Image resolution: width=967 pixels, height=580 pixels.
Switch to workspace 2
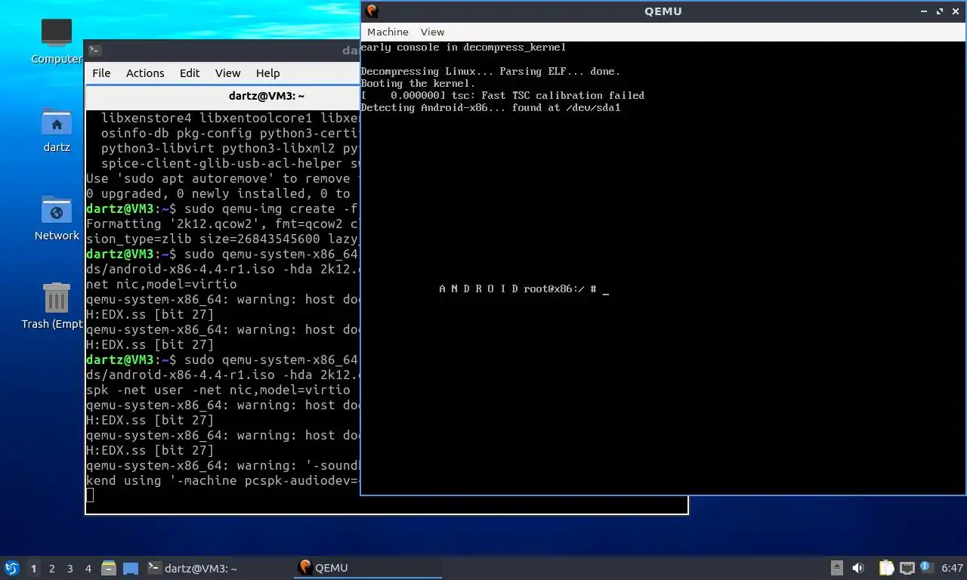coord(51,569)
